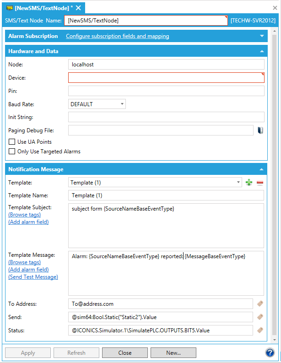Click the green plus add template icon

[x=249, y=183]
